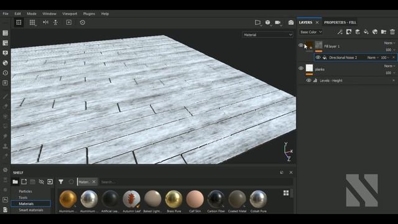Delete layer with the trash icon
Screen dimensions: 398x224
pos(392,32)
